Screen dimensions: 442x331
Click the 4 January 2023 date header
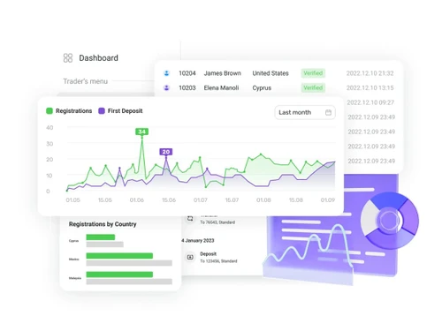(x=198, y=241)
